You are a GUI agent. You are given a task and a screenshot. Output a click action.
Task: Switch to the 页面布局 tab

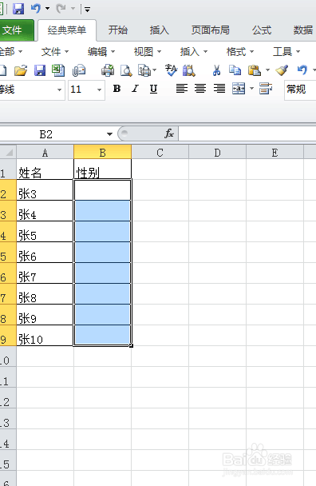coord(211,30)
